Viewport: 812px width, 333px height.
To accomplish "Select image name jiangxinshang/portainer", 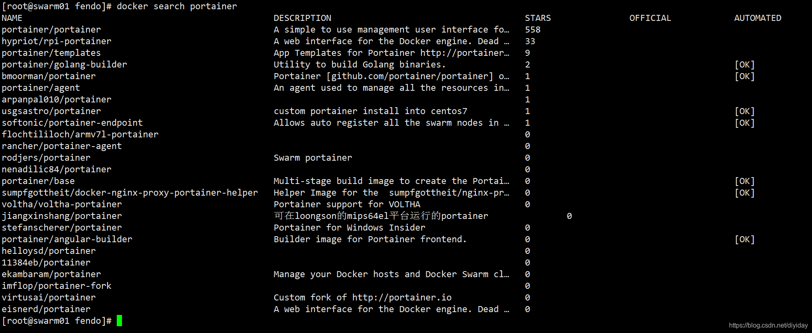I will coord(62,216).
